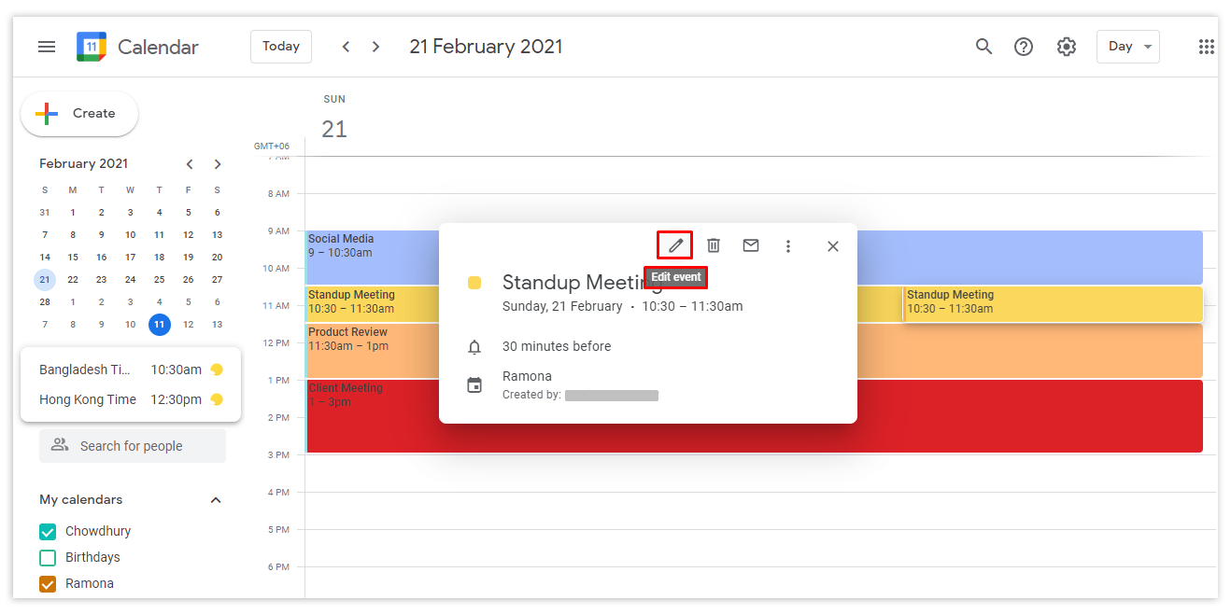Open the Help question mark icon
Viewport: 1231px width, 614px height.
(1024, 47)
